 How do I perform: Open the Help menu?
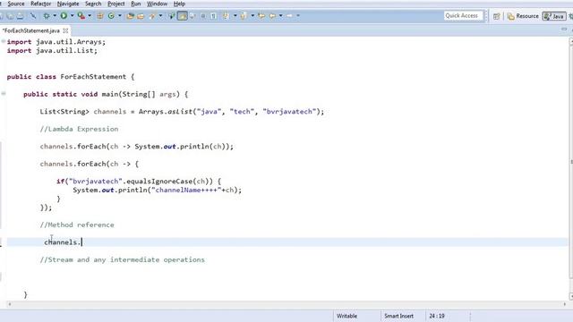click(x=179, y=4)
